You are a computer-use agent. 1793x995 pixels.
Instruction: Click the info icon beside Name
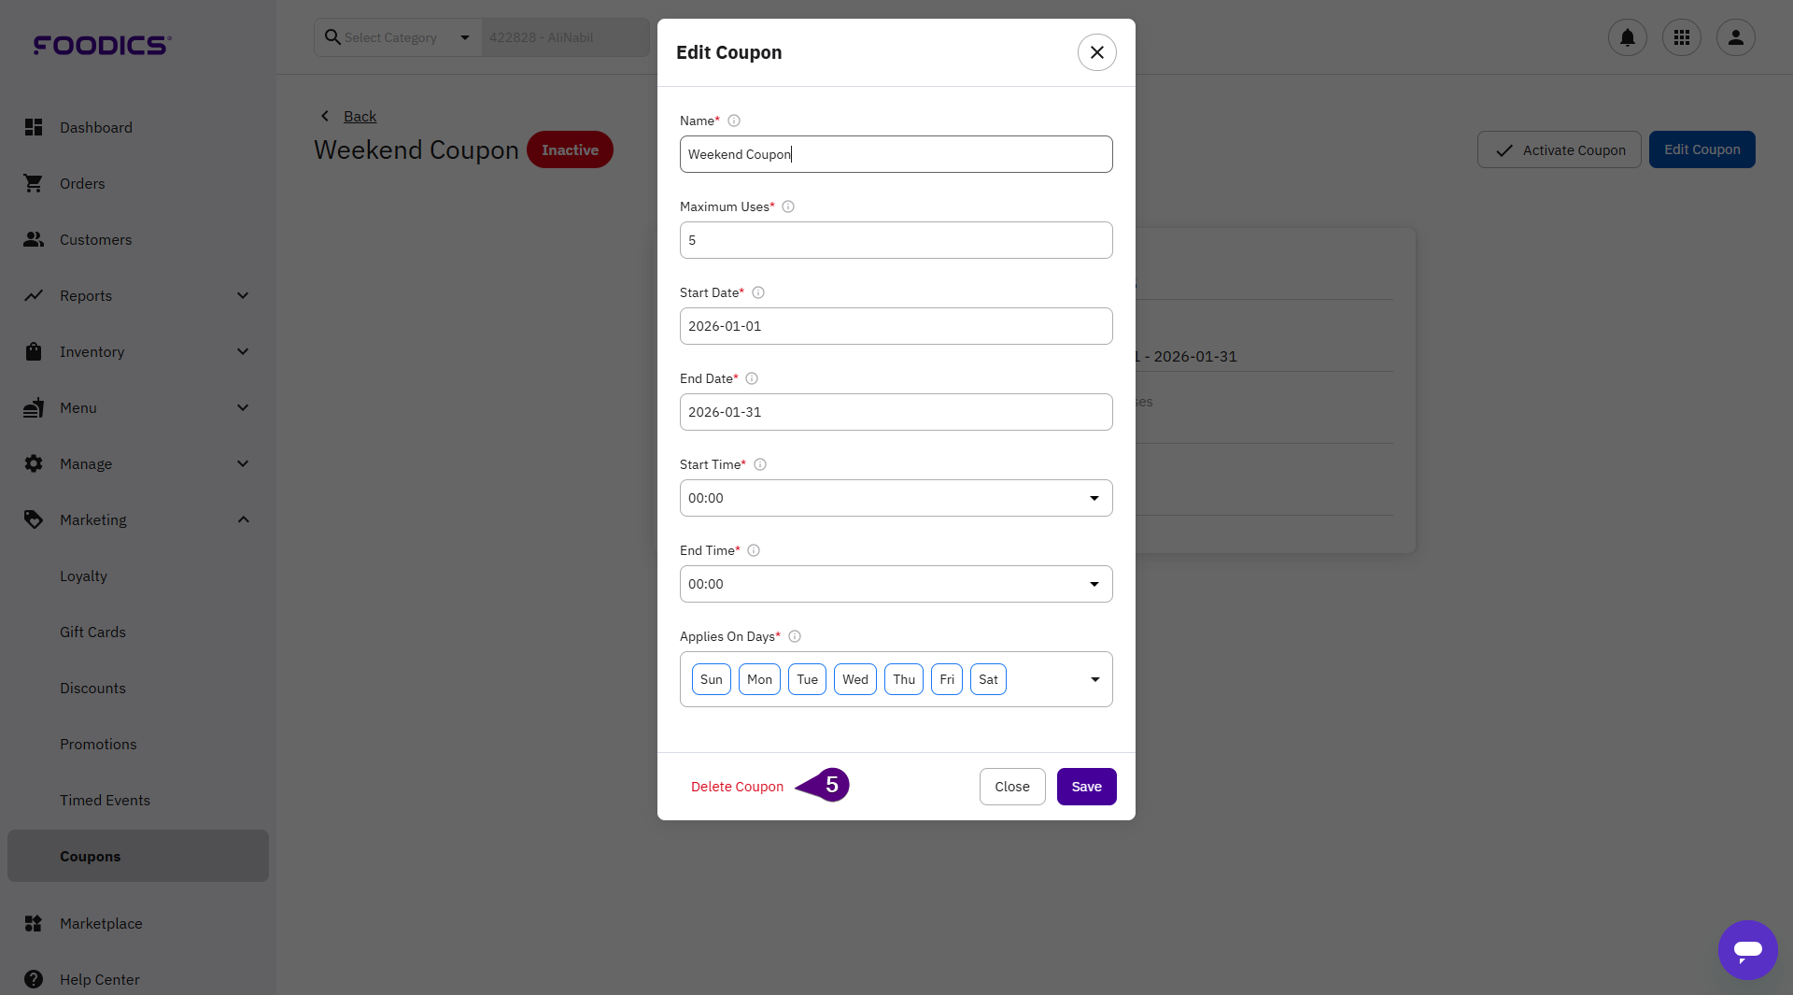[x=734, y=121]
